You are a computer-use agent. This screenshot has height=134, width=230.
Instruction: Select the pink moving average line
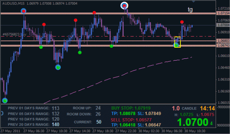point(117,77)
